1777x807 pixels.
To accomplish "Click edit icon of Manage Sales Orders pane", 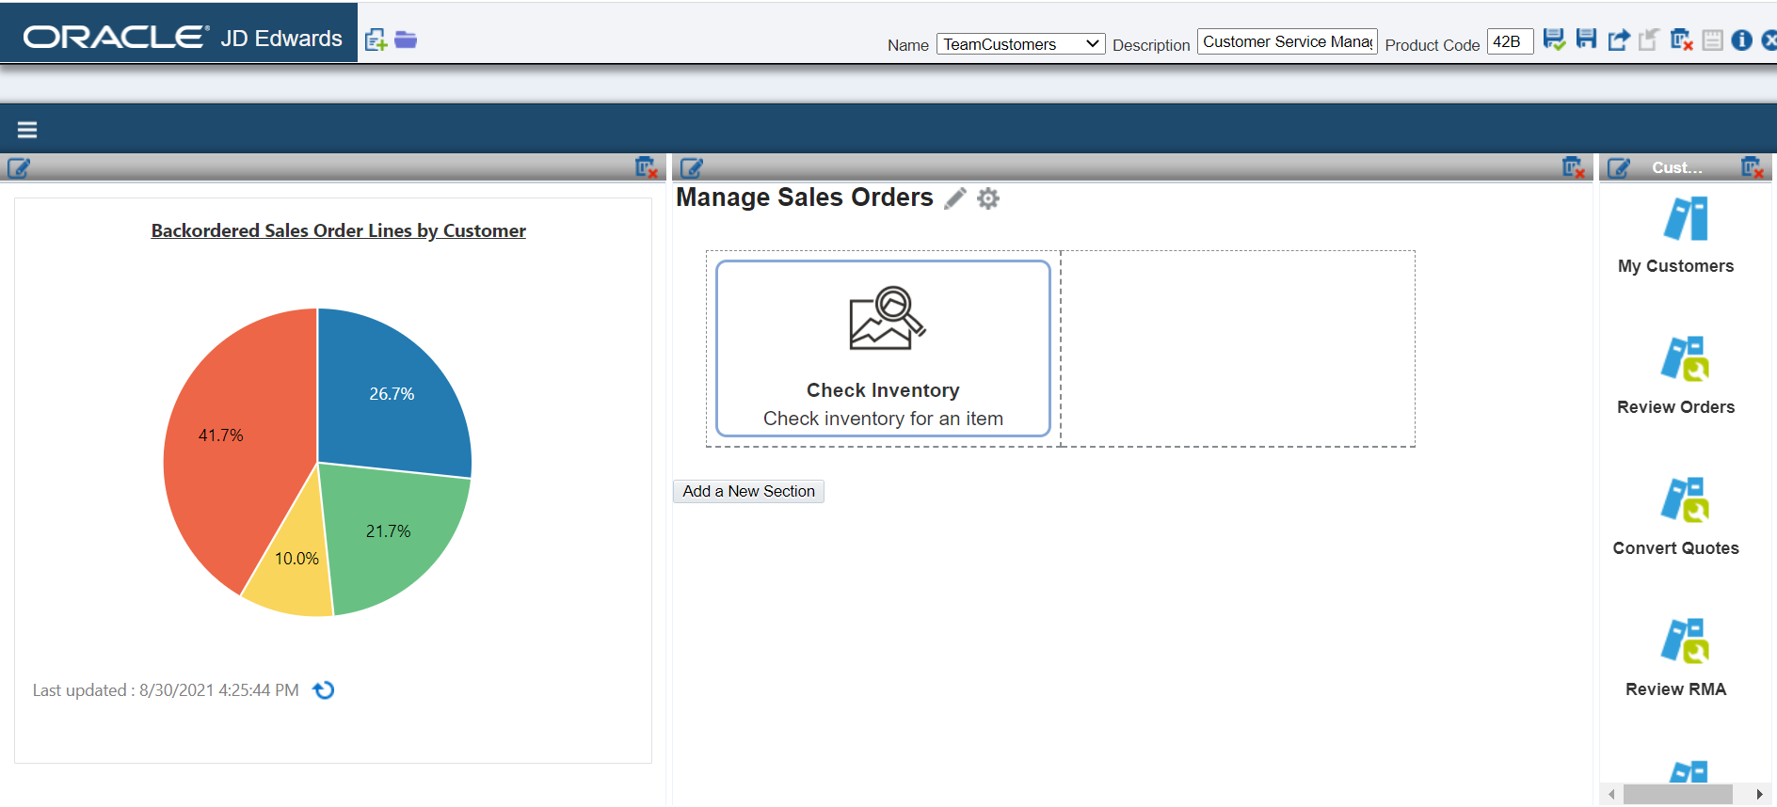I will 692,168.
